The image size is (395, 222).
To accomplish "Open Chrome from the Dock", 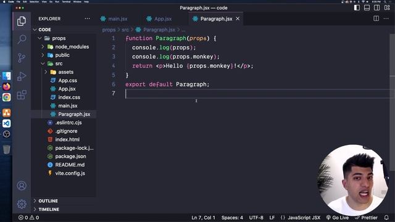I will point(7,97).
